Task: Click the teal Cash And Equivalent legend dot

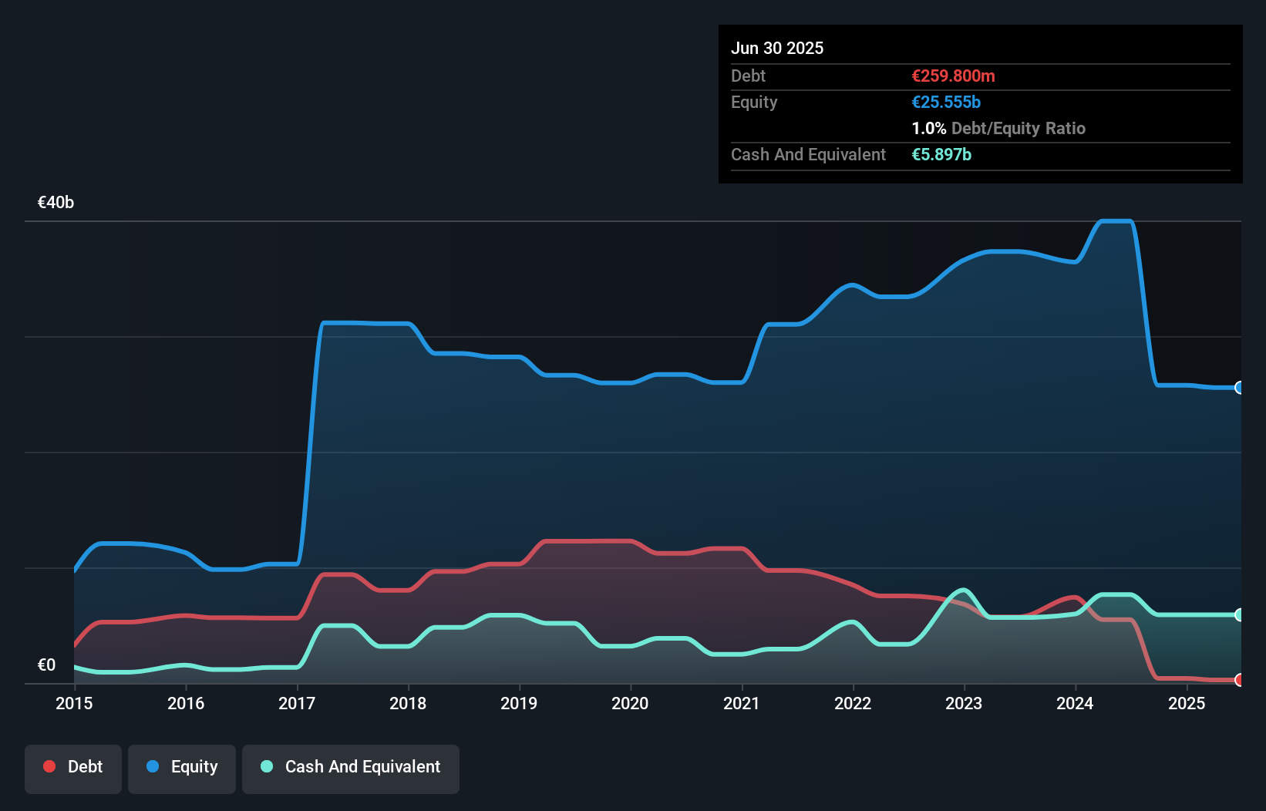Action: 266,767
